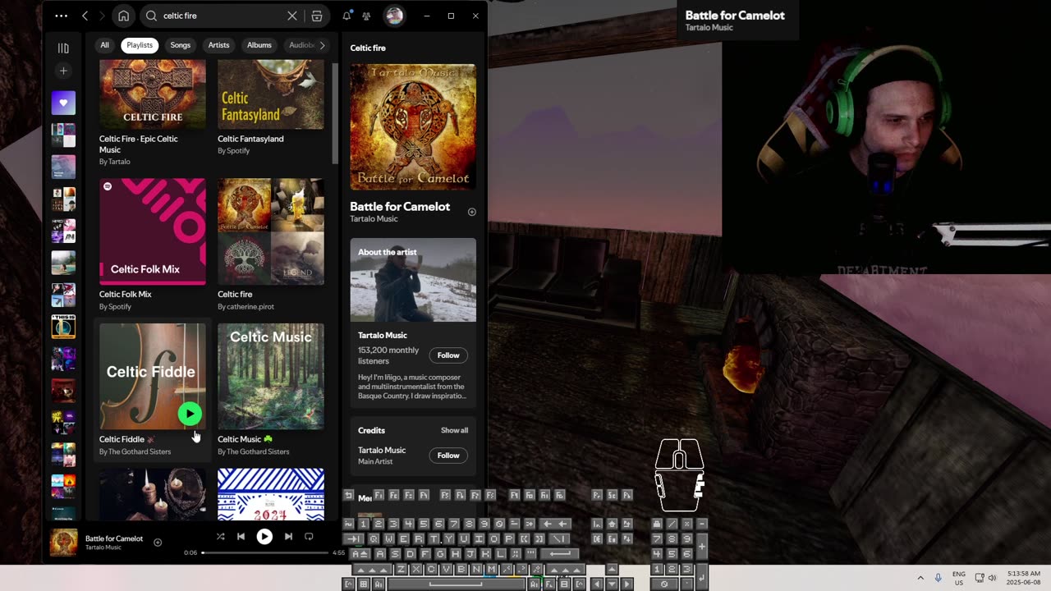The height and width of the screenshot is (591, 1051).
Task: Switch to the Artists filter
Action: (218, 45)
